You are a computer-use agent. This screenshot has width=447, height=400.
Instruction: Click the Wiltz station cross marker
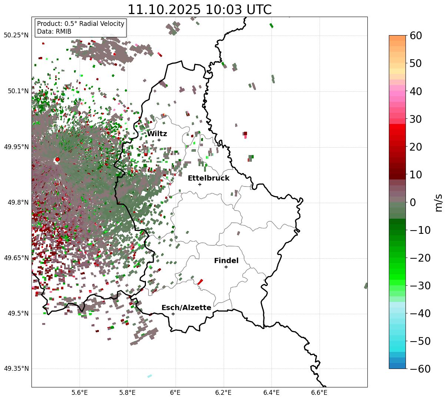coord(159,140)
